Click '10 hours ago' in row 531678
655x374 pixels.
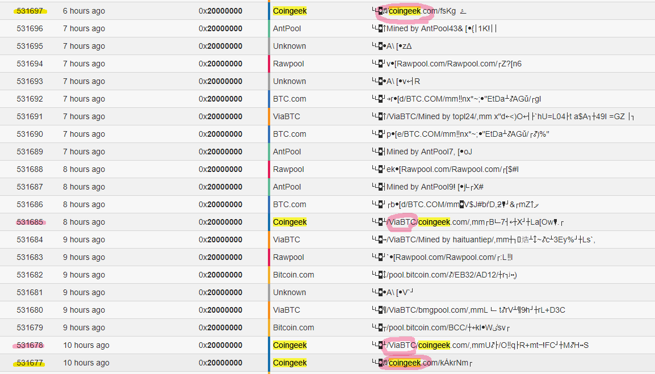(86, 345)
